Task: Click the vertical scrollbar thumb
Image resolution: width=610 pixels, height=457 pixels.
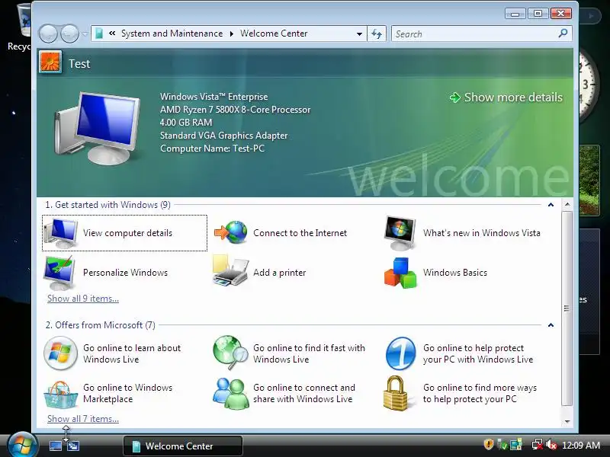Action: (567, 308)
